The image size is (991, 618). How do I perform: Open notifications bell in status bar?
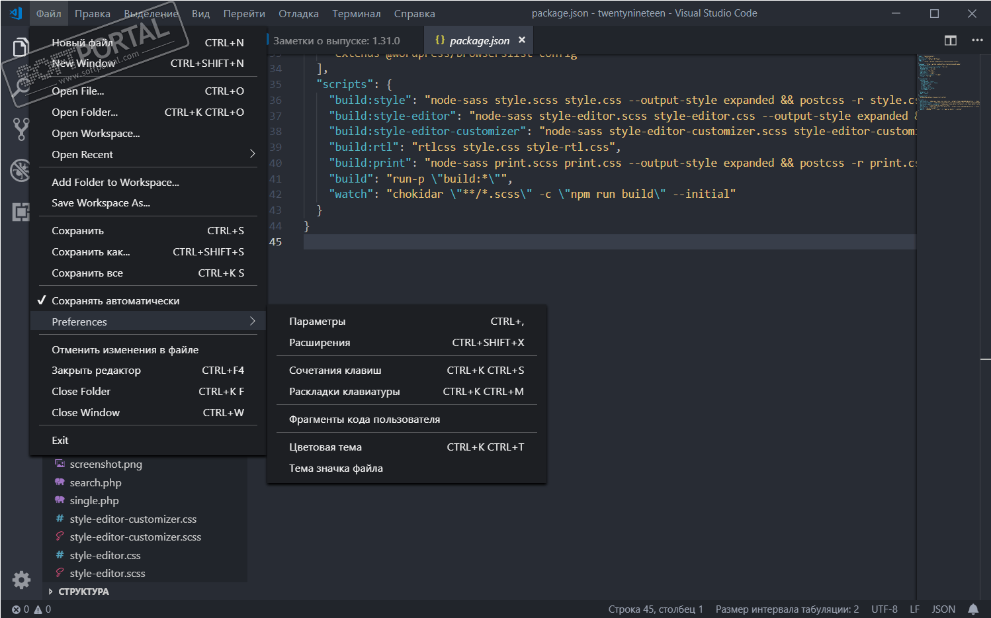click(973, 609)
